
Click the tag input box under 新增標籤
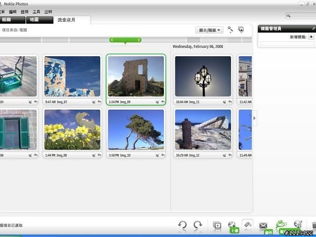point(287,43)
